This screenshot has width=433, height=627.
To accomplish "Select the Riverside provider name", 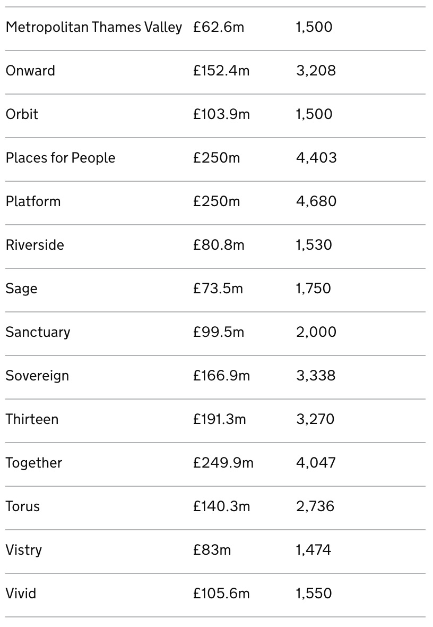I will (x=34, y=245).
